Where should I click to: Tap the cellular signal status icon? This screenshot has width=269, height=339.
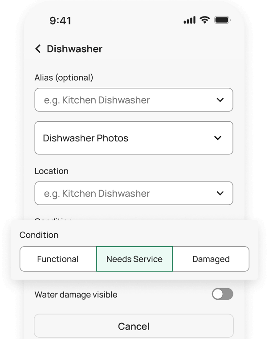[x=189, y=21]
